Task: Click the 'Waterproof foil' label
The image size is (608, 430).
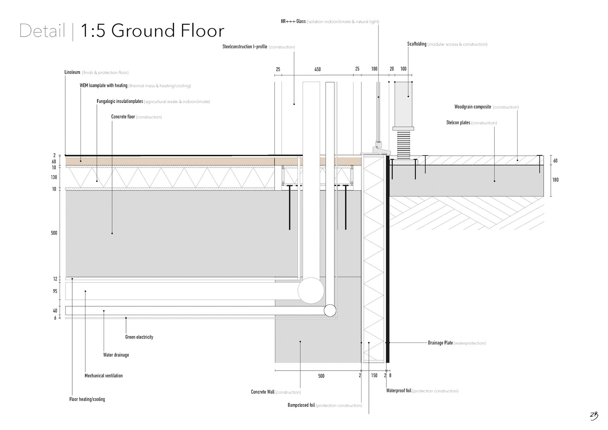Action: click(x=398, y=391)
